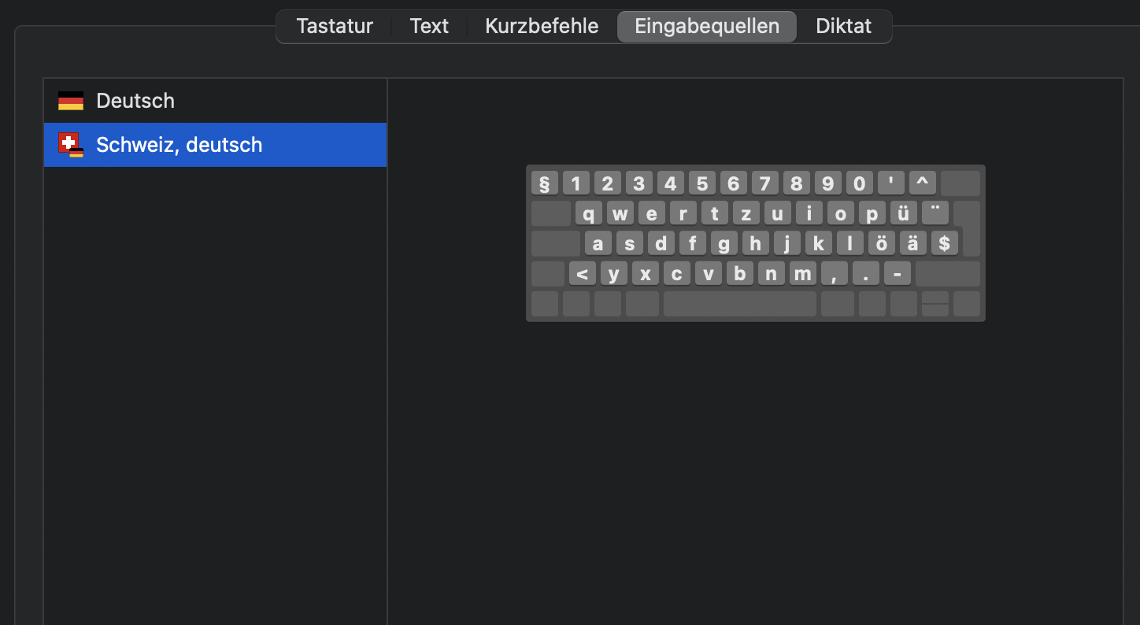Click the y key in keyboard preview
The width and height of the screenshot is (1140, 625).
(613, 274)
